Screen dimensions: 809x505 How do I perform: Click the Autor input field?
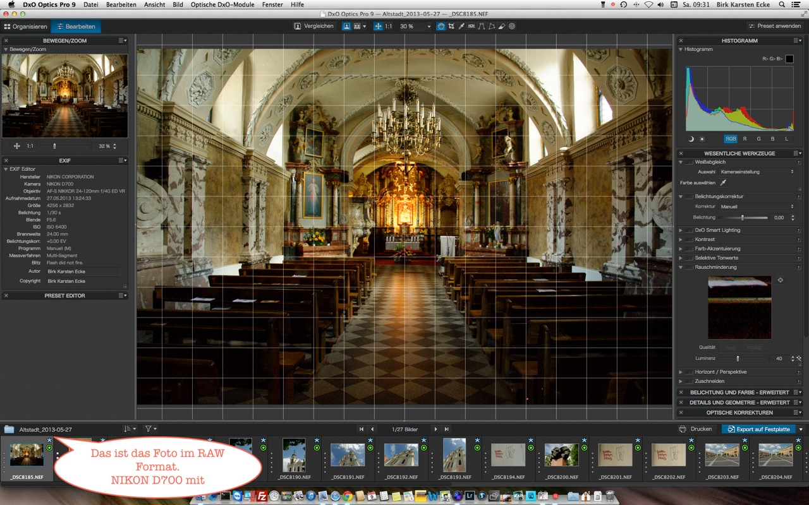[83, 271]
